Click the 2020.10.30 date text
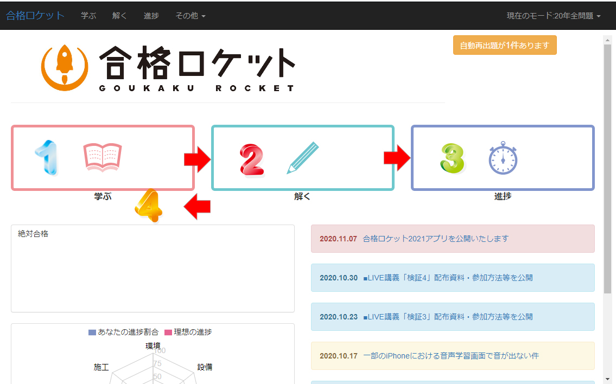616x384 pixels. coord(339,278)
